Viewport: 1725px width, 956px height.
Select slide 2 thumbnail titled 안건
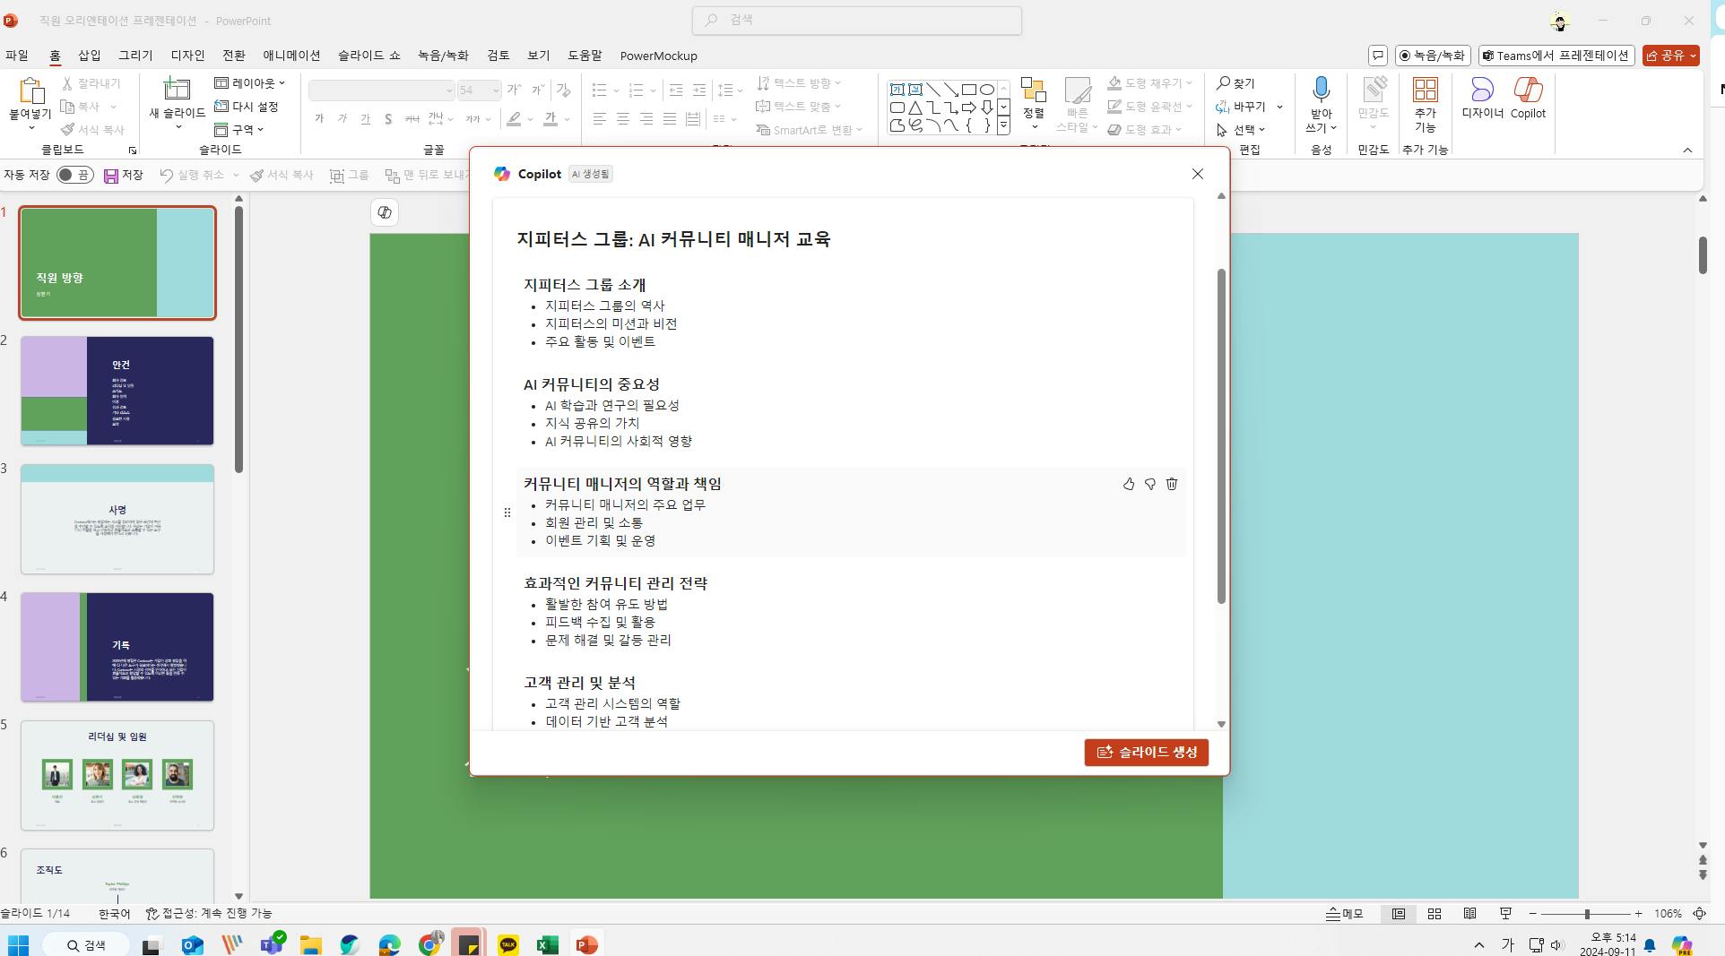117,391
